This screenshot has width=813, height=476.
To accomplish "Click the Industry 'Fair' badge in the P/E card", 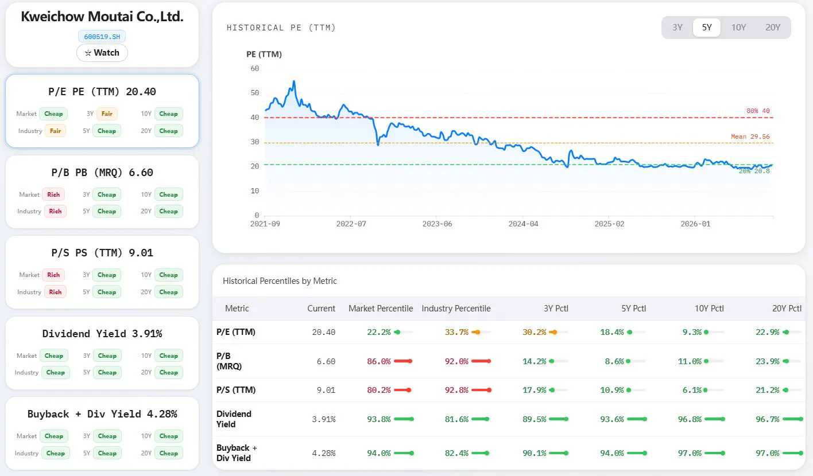I will click(55, 131).
